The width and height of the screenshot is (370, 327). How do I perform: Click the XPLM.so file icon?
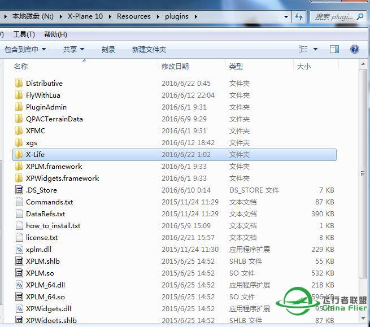pyautogui.click(x=19, y=273)
